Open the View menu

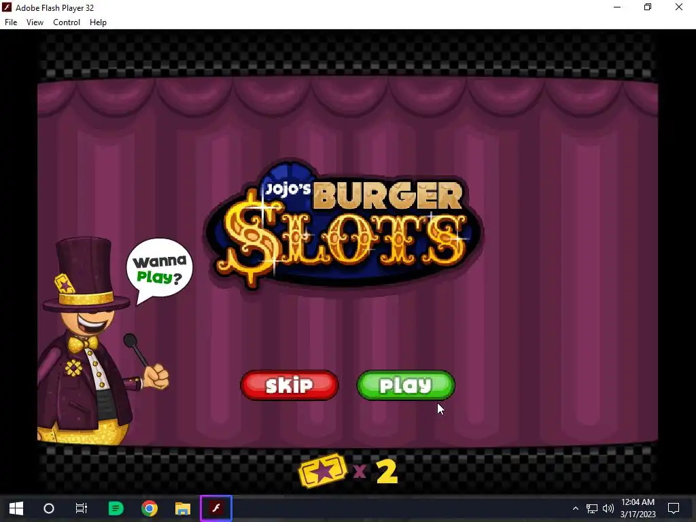[x=35, y=22]
